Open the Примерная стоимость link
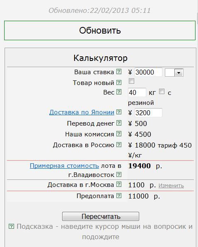The height and width of the screenshot is (247, 198). pyautogui.click(x=64, y=166)
